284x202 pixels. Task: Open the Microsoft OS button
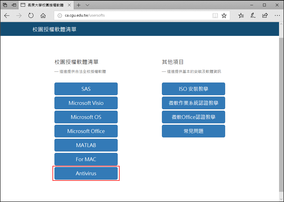tap(86, 117)
